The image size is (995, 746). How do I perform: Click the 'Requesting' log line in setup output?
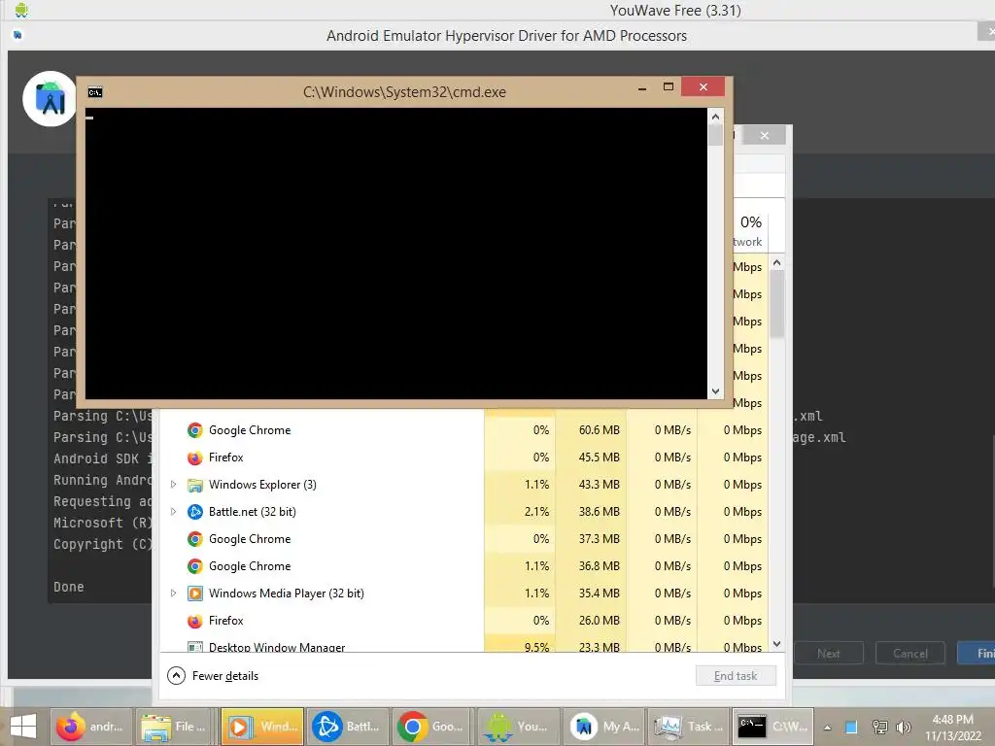pyautogui.click(x=103, y=501)
